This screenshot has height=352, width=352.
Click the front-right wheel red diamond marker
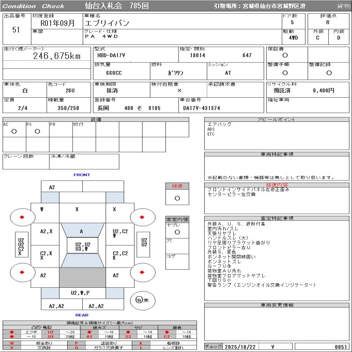(x=142, y=217)
